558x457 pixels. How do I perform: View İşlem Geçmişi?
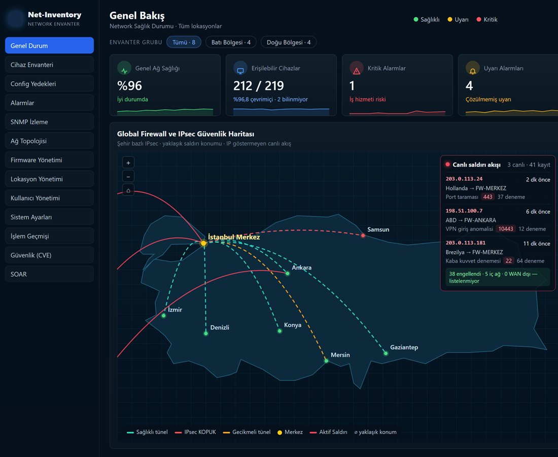click(50, 236)
